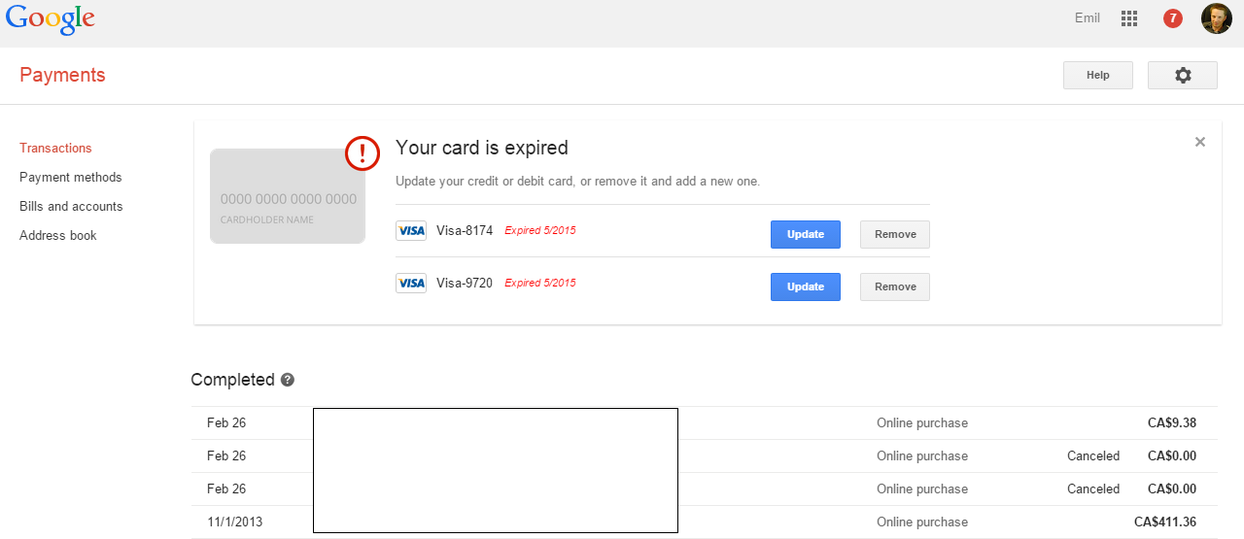Click the Visa logo next to Visa-9720
The height and width of the screenshot is (539, 1244).
tap(411, 284)
